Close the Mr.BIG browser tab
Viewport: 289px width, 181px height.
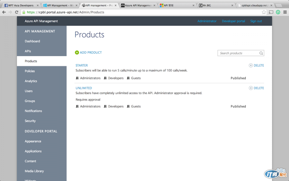click(x=232, y=5)
